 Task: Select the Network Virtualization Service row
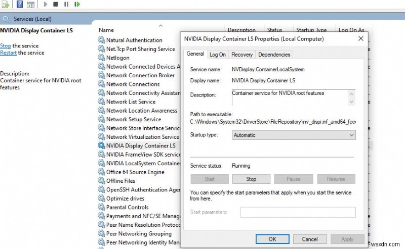139,137
